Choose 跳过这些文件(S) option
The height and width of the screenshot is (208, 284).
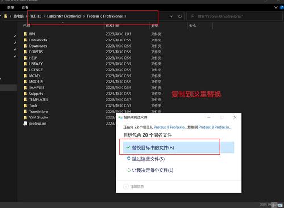[148, 159]
